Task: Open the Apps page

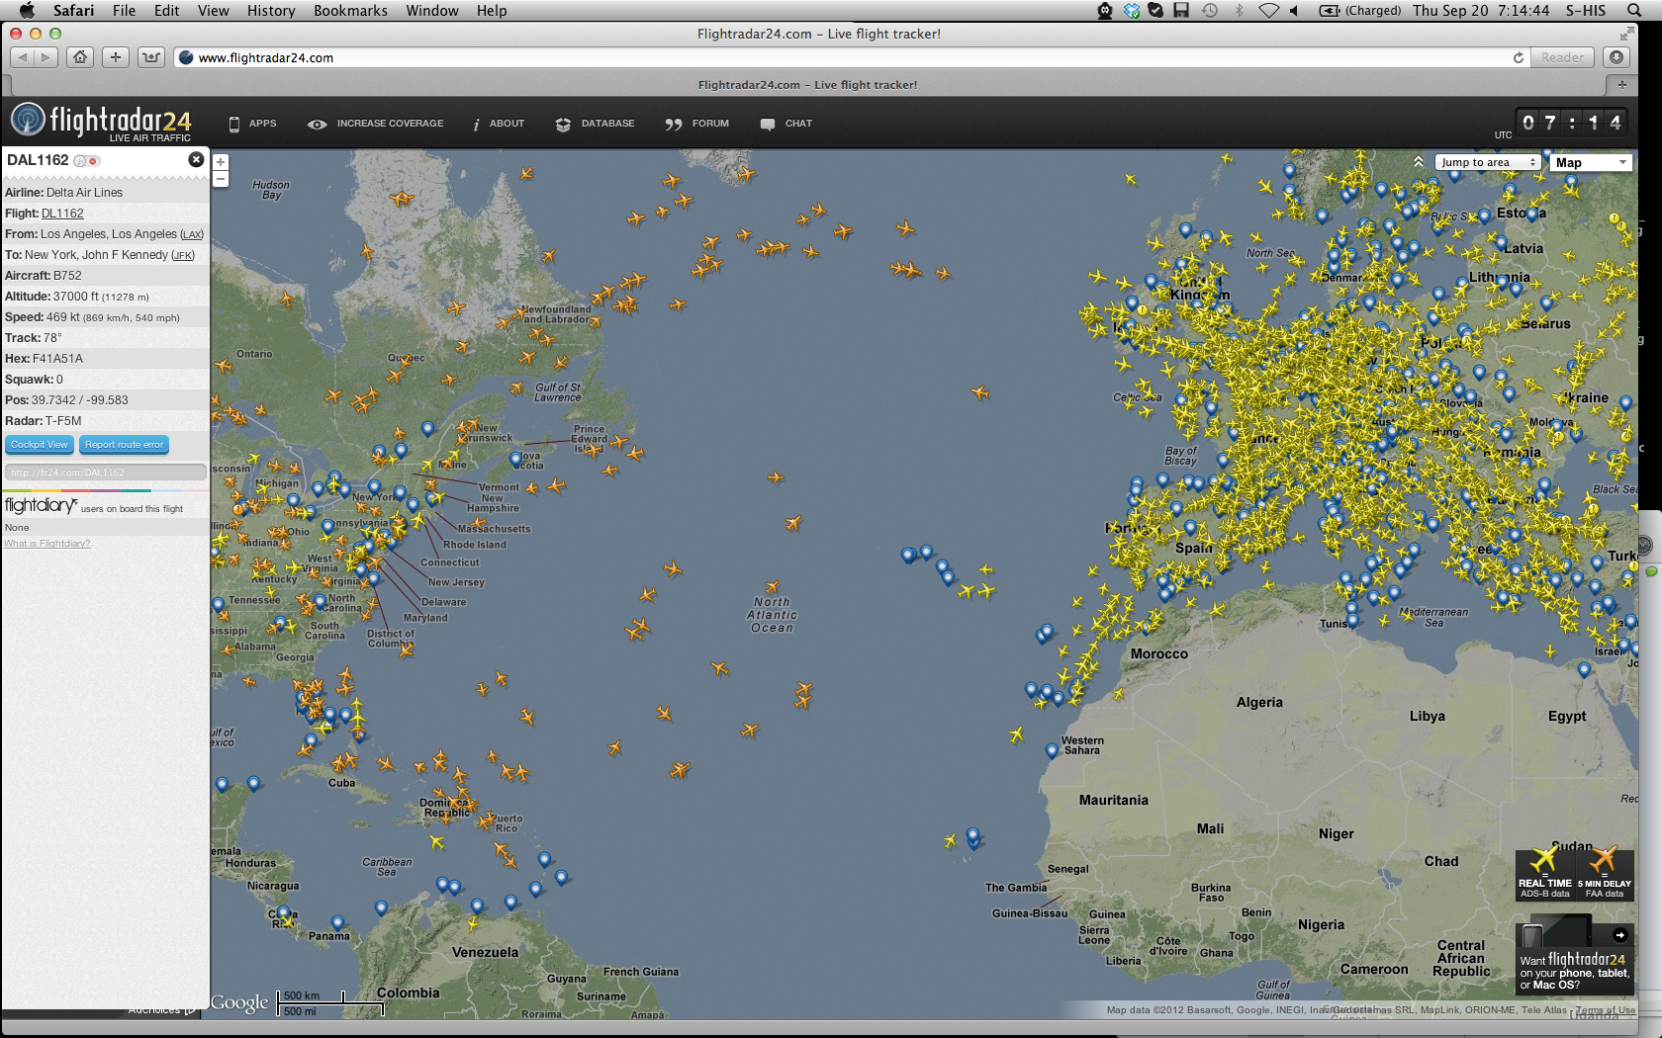Action: coord(252,124)
